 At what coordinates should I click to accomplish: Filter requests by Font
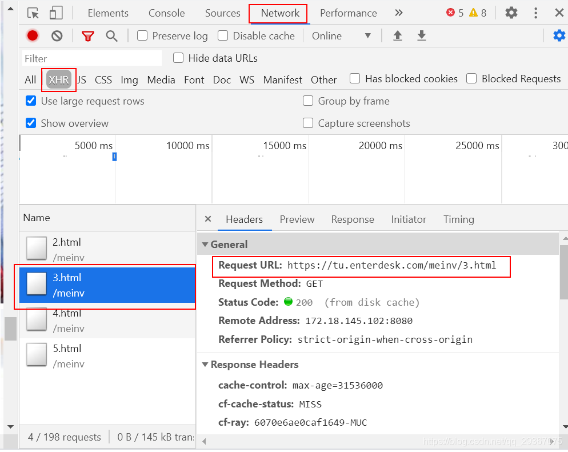pyautogui.click(x=194, y=79)
